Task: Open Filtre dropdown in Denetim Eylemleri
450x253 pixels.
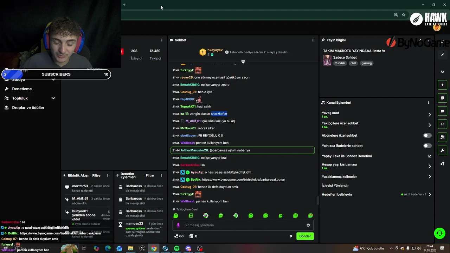Action: pos(150,175)
